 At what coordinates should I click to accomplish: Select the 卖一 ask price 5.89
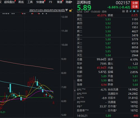tap(108, 36)
